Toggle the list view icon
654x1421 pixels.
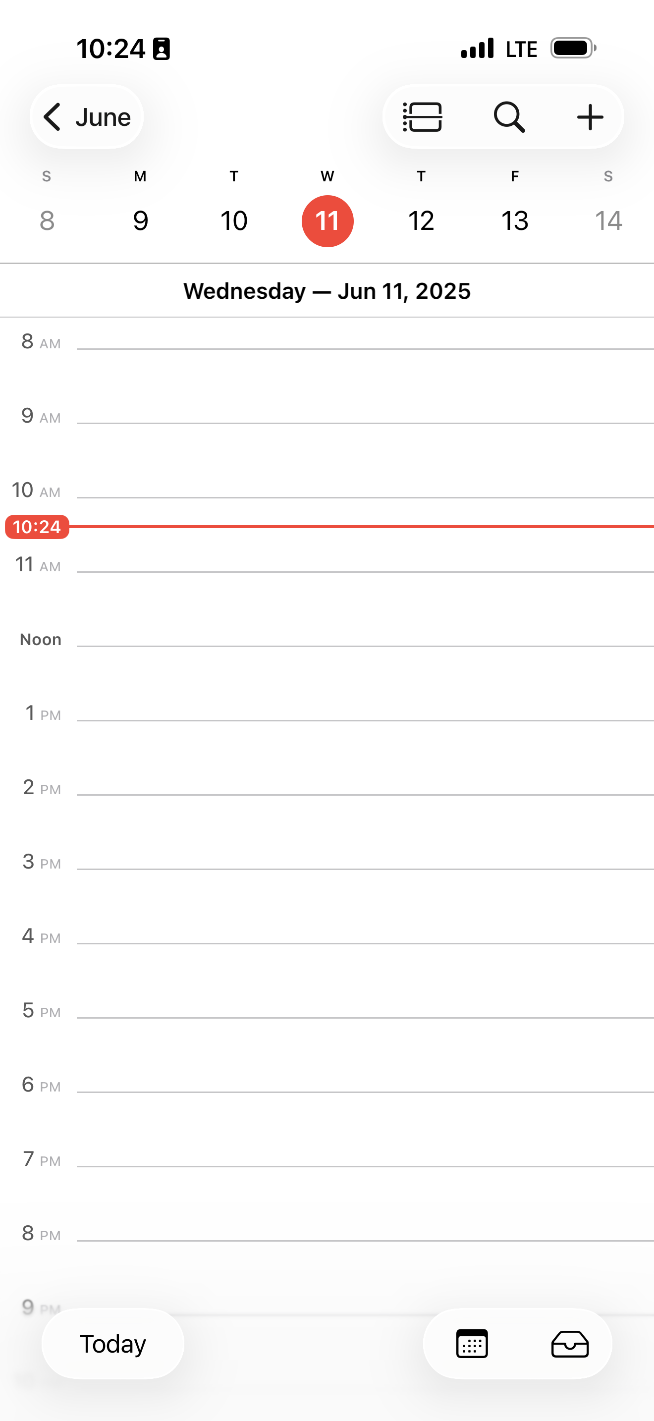[423, 117]
